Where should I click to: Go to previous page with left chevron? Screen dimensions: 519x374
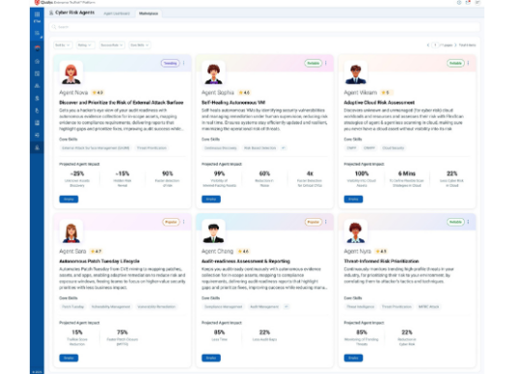tap(428, 45)
